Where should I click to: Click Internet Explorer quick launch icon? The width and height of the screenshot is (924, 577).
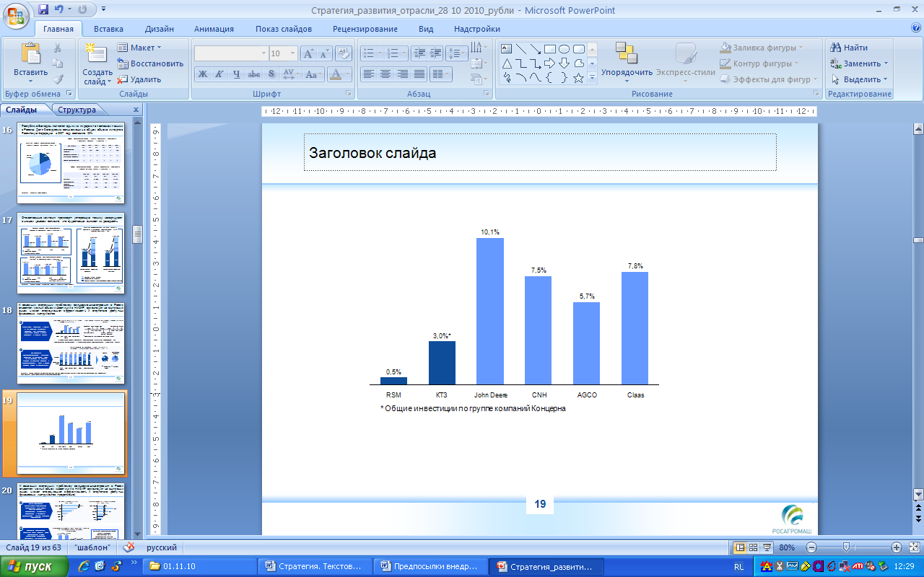click(84, 566)
